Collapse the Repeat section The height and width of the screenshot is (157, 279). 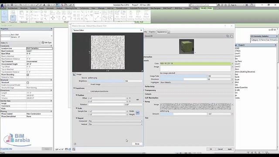click(x=77, y=118)
